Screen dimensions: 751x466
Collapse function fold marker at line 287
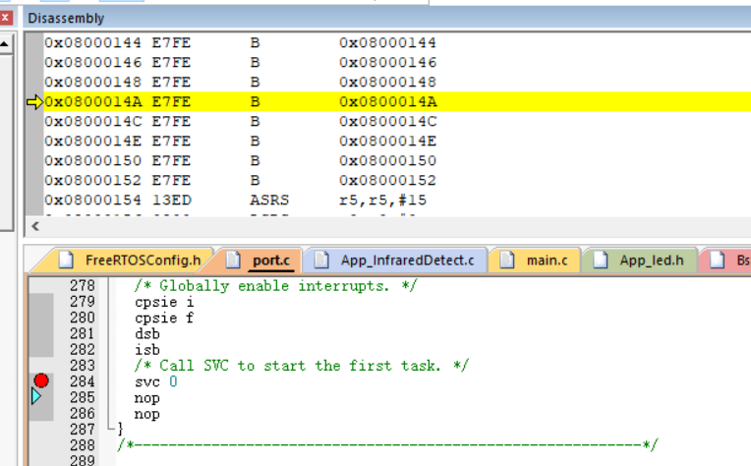coord(111,428)
